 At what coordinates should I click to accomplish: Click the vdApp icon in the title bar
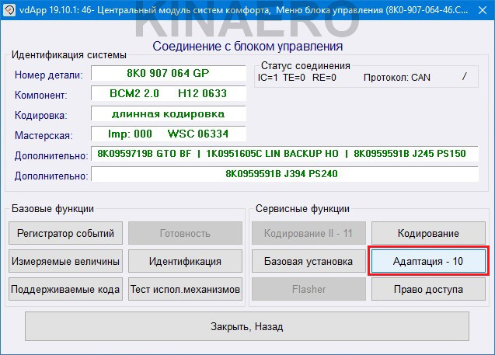pyautogui.click(x=9, y=10)
